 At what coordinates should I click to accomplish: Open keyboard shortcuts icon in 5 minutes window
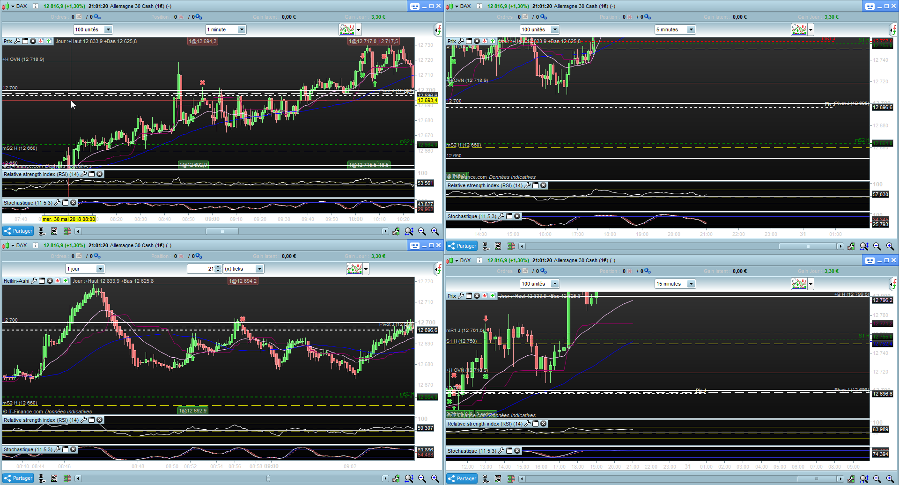(870, 6)
